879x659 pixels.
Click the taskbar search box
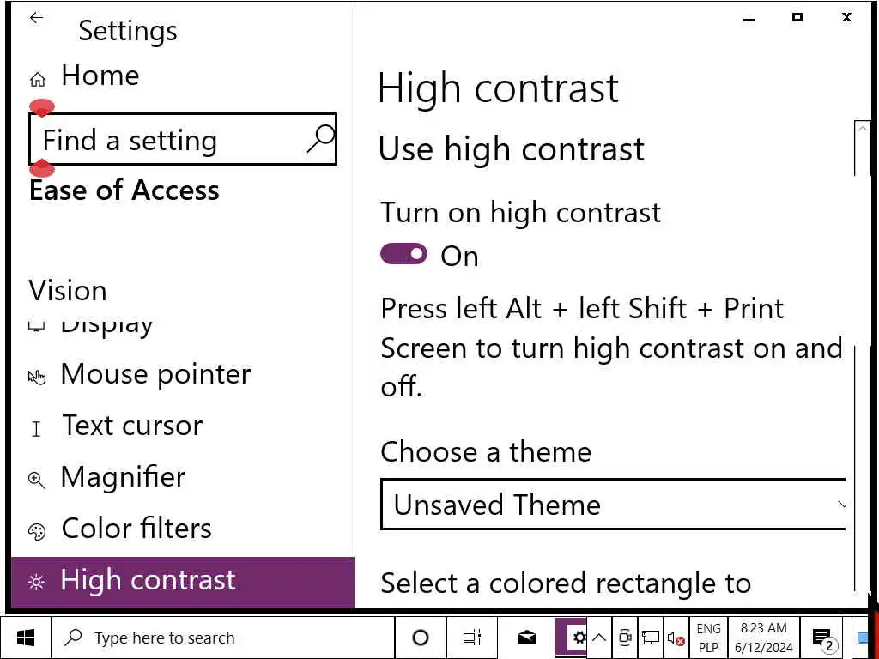(223, 638)
